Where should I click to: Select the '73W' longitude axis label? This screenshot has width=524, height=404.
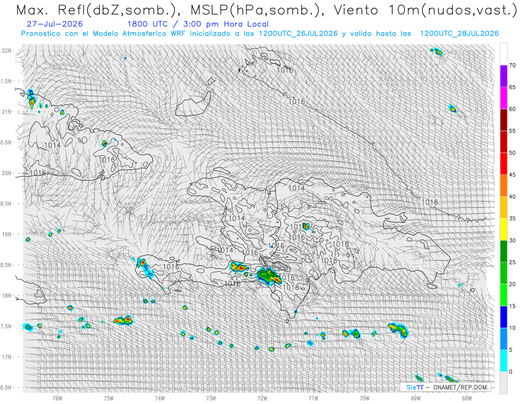coord(211,398)
